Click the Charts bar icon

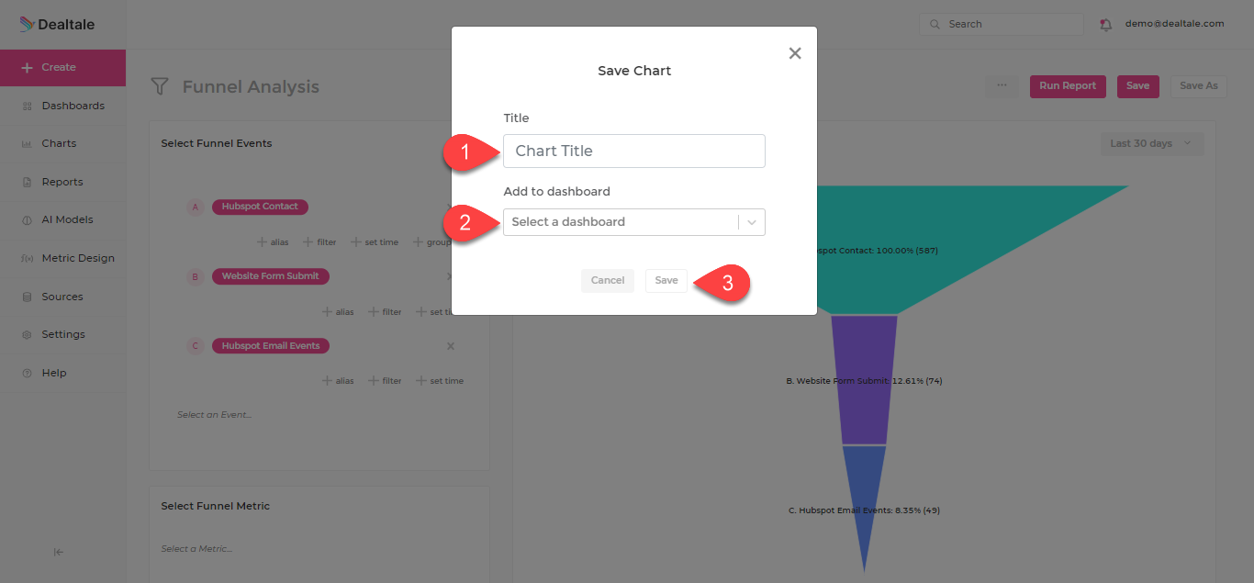click(x=27, y=144)
